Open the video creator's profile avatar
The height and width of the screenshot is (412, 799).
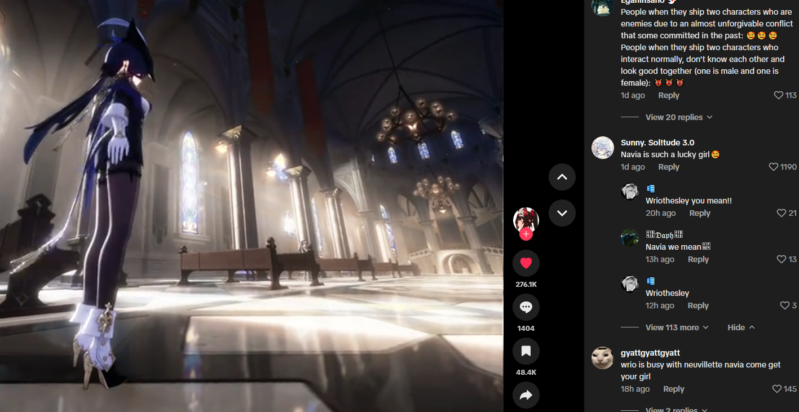click(x=526, y=220)
